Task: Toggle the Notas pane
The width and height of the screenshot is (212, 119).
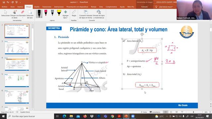Action: coord(144,112)
